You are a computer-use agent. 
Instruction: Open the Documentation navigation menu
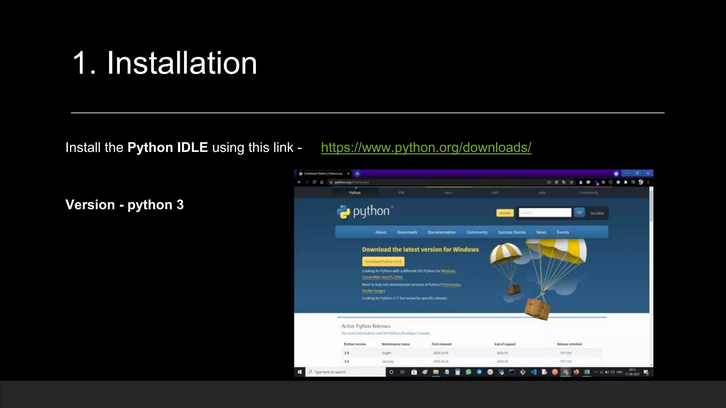(442, 232)
